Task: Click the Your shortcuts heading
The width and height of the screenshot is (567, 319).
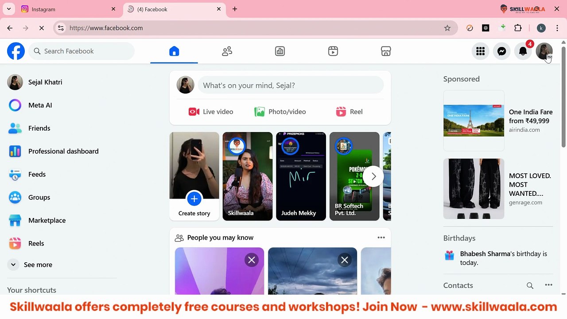Action: [32, 290]
